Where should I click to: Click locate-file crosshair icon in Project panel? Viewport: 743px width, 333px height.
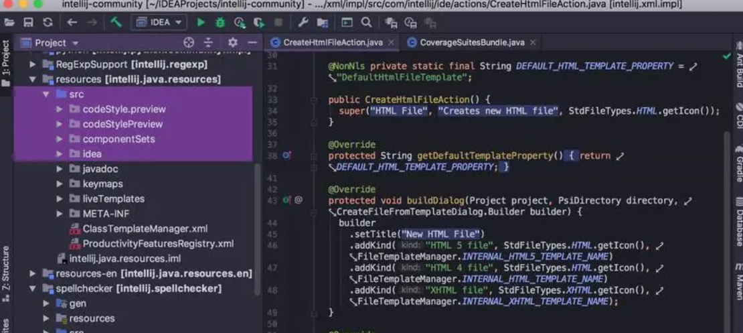pyautogui.click(x=189, y=42)
